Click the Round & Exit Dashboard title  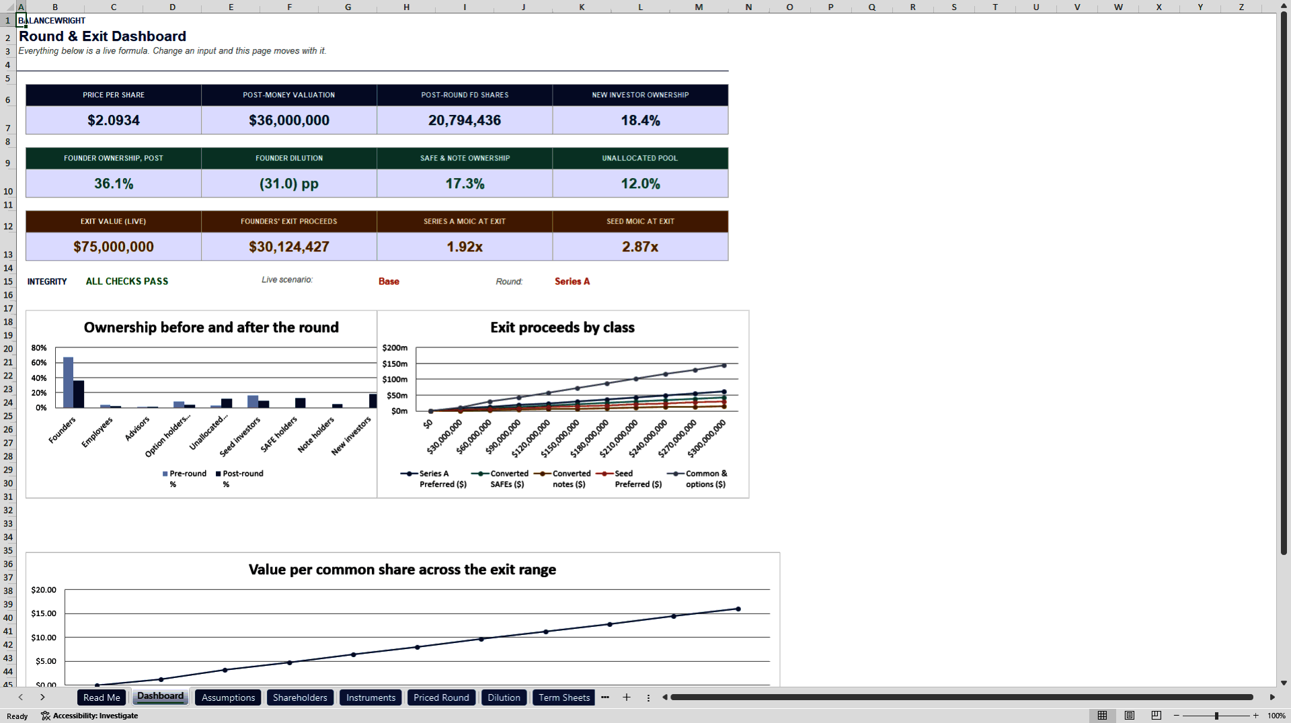click(x=102, y=36)
